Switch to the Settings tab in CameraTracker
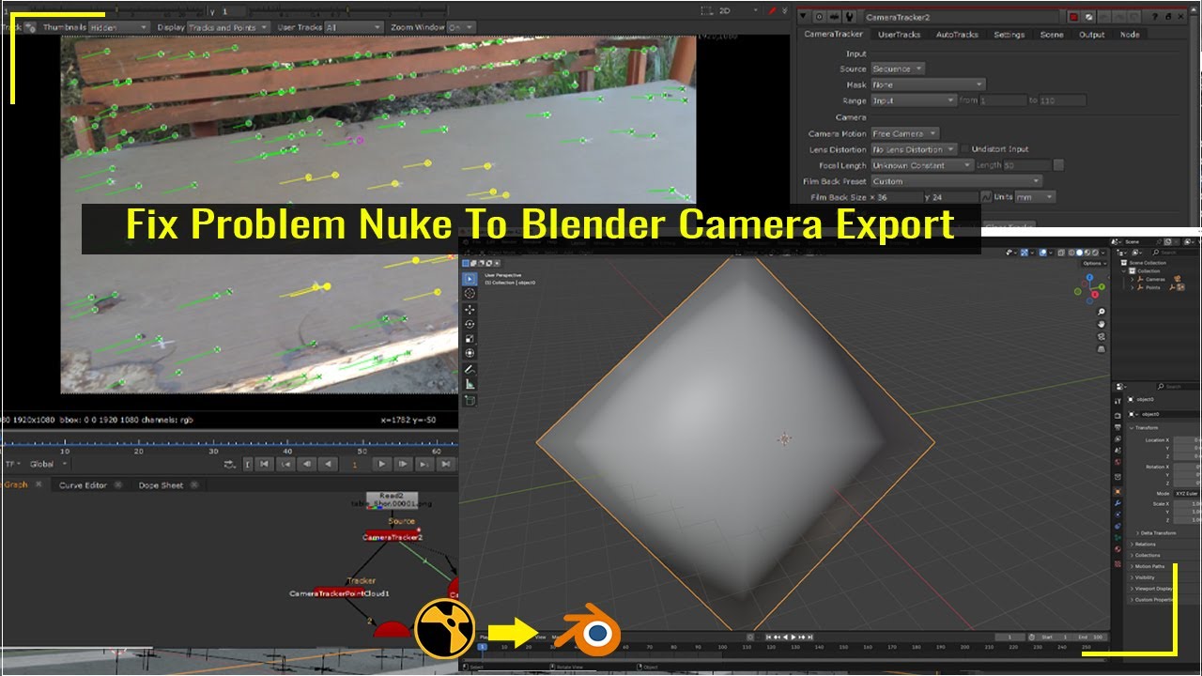The image size is (1202, 676). pyautogui.click(x=1009, y=35)
